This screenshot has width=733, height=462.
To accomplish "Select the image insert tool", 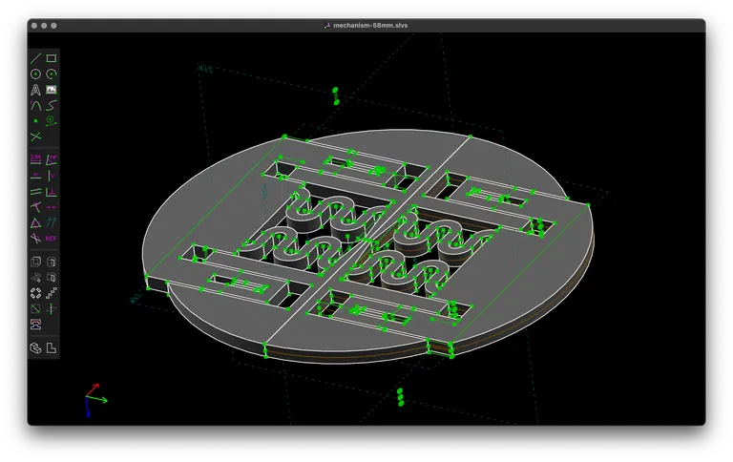I will pos(52,90).
